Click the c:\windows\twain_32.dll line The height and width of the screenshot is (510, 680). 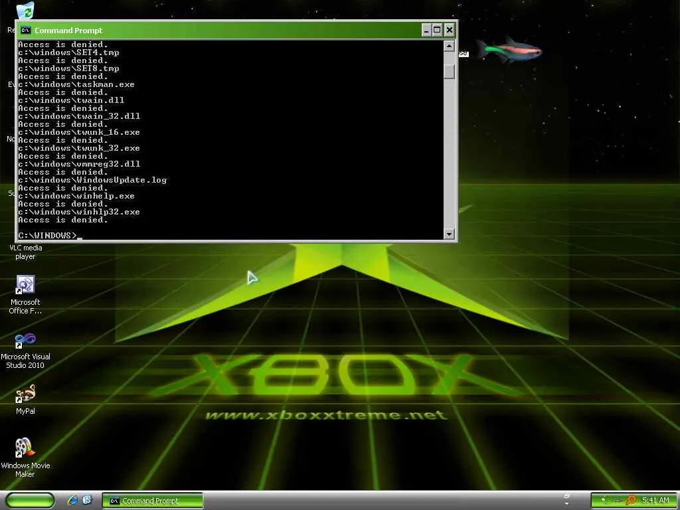[79, 116]
